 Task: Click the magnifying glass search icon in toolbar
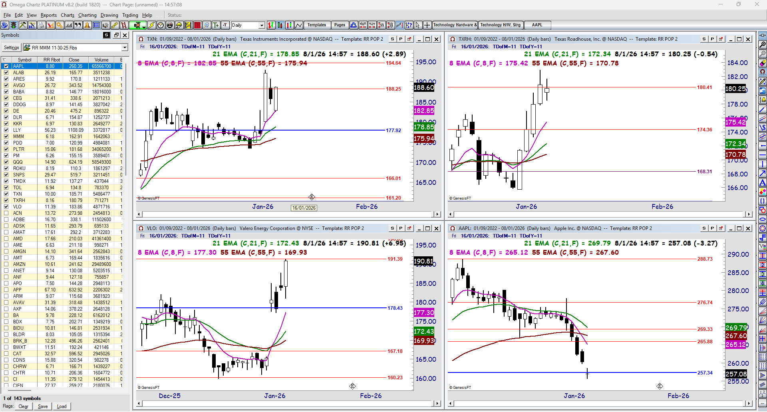207,25
